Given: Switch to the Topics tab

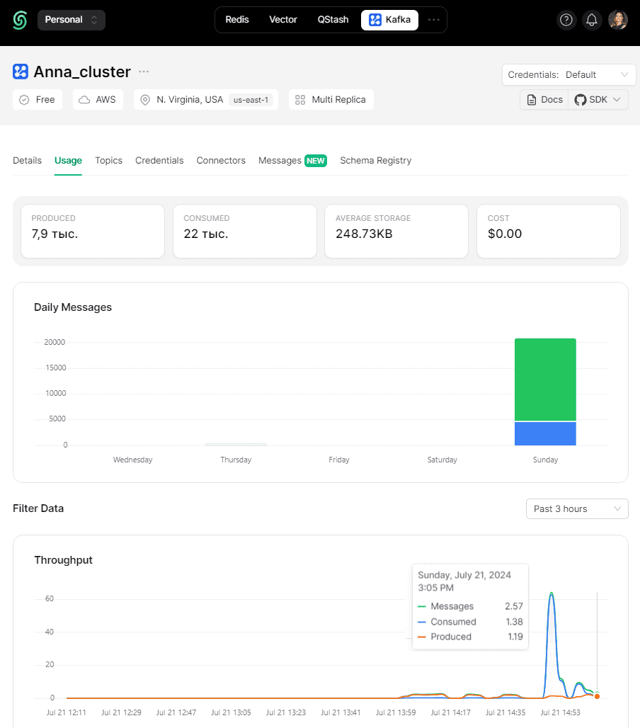Looking at the screenshot, I should [x=108, y=161].
